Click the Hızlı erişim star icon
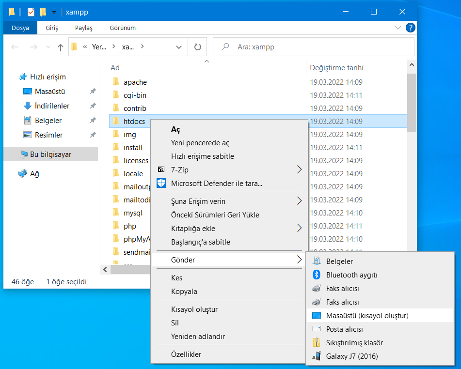461x369 pixels. pos(23,77)
